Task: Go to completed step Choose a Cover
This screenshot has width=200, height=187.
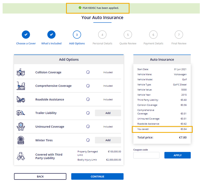Action: (x=26, y=34)
